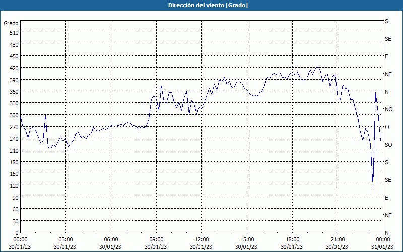Select the 510 value on the degree axis

[x=14, y=33]
